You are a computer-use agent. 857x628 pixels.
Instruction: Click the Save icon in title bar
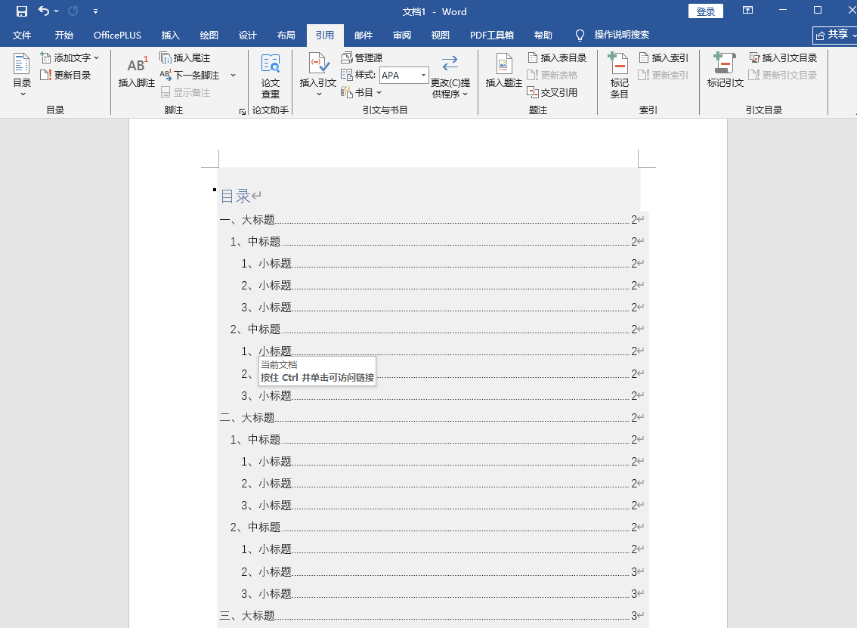[22, 11]
